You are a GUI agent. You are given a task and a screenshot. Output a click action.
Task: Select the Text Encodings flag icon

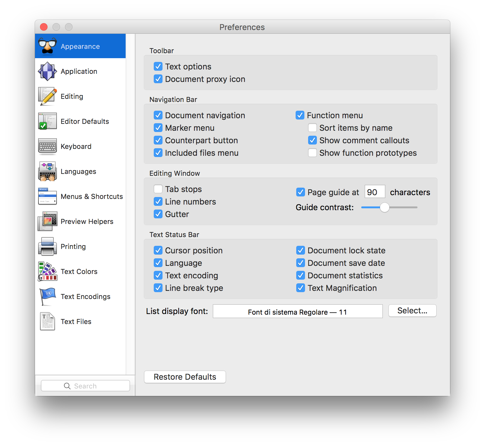pyautogui.click(x=47, y=296)
